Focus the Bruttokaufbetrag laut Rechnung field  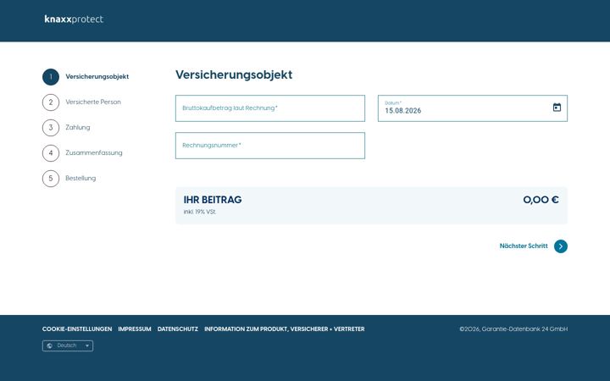tap(270, 108)
